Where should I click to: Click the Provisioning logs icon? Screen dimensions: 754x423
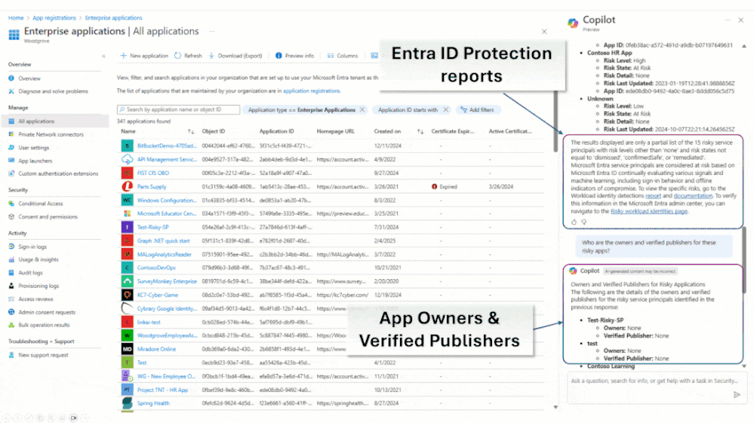(x=11, y=287)
